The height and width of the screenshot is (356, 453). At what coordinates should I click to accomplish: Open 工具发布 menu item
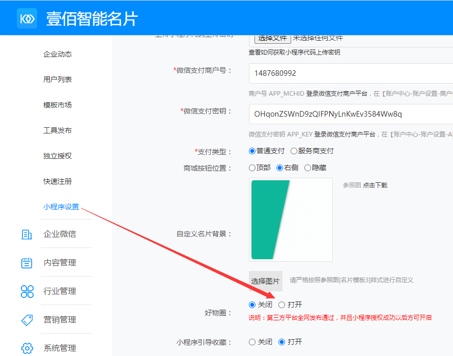[58, 130]
